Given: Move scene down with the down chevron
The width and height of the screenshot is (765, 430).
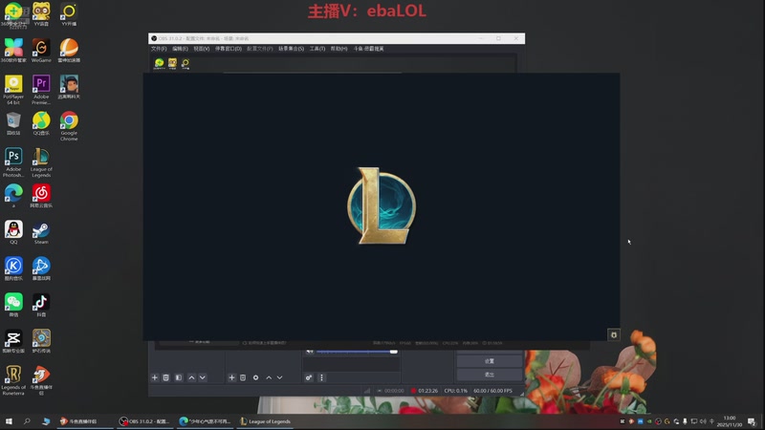Looking at the screenshot, I should pos(203,377).
